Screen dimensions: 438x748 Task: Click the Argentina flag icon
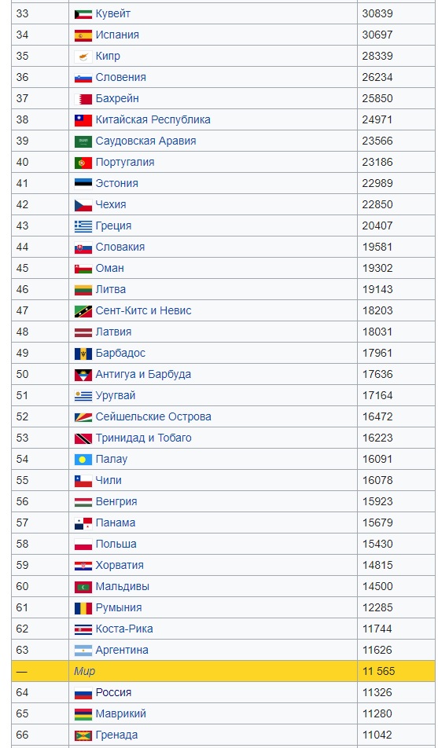click(x=83, y=651)
